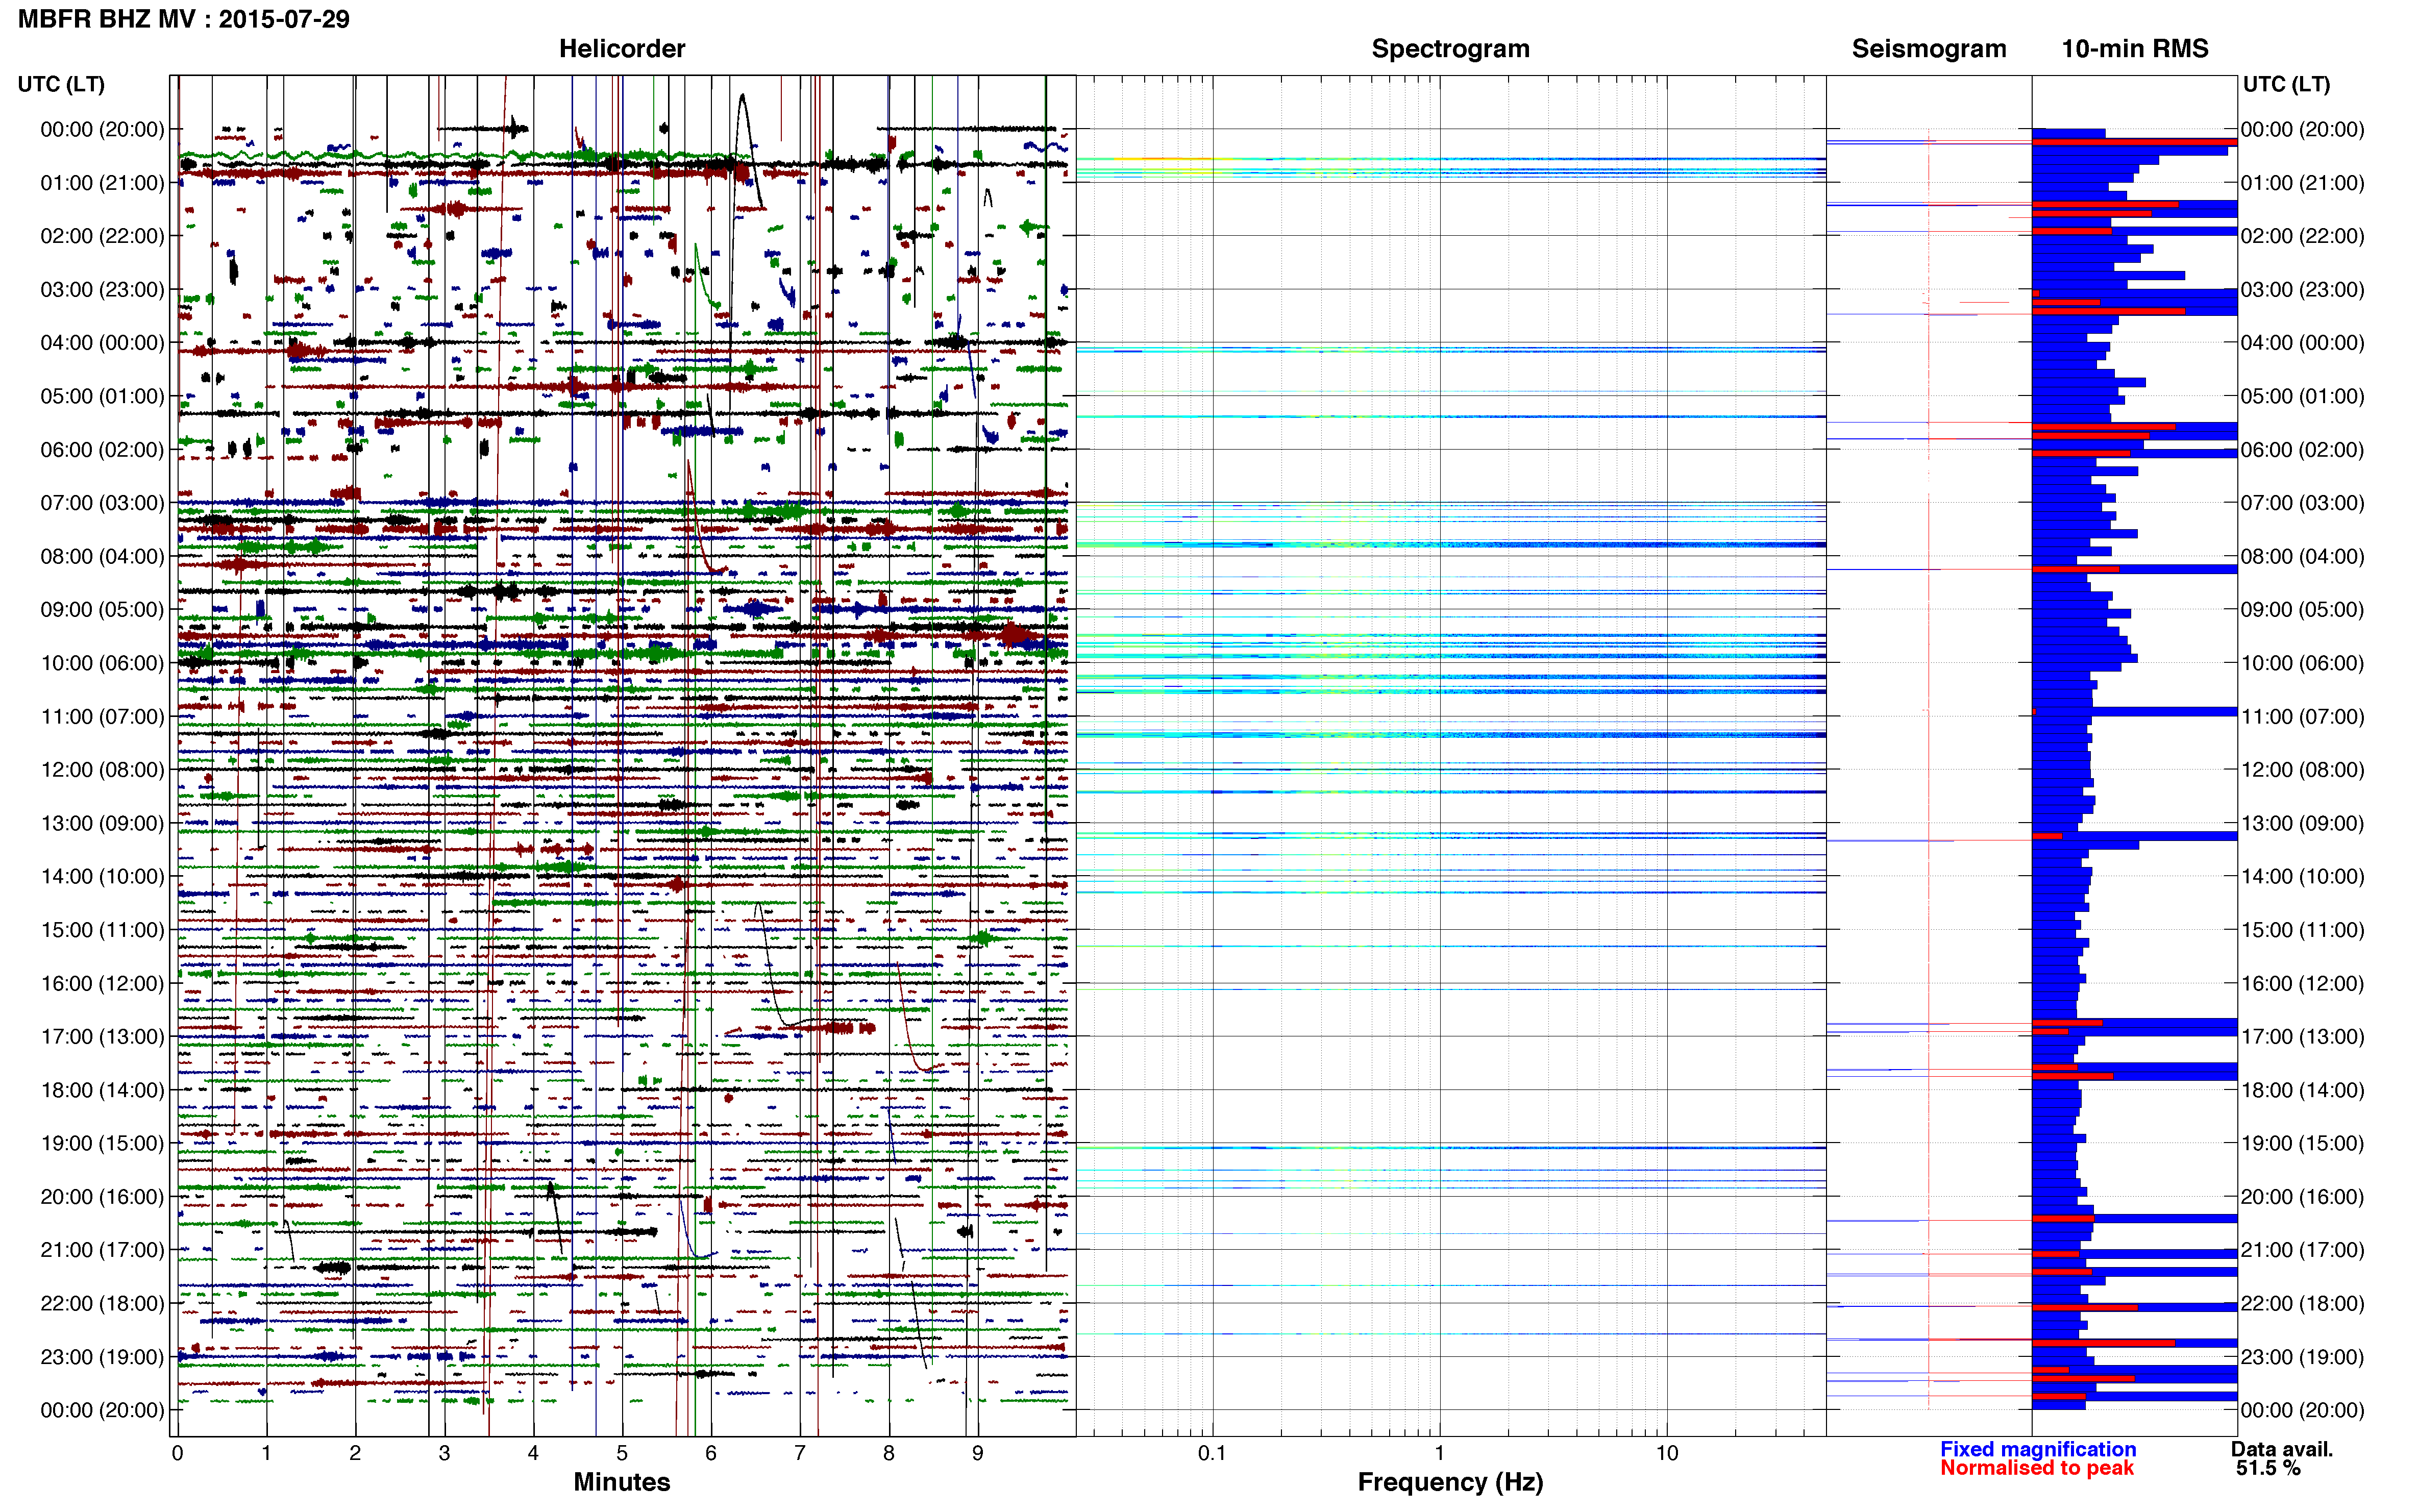Screen dimensions: 2419x1512
Task: Click left axis label '16:00 (12:00)'
Action: pos(102,983)
